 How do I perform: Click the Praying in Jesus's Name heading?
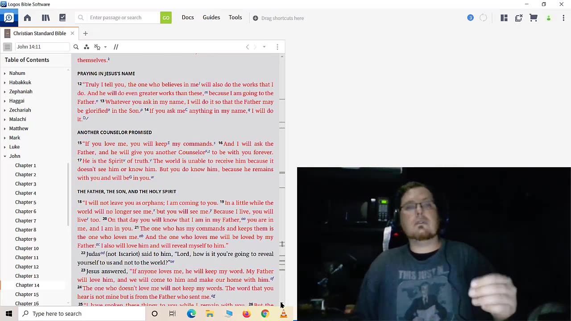106,74
